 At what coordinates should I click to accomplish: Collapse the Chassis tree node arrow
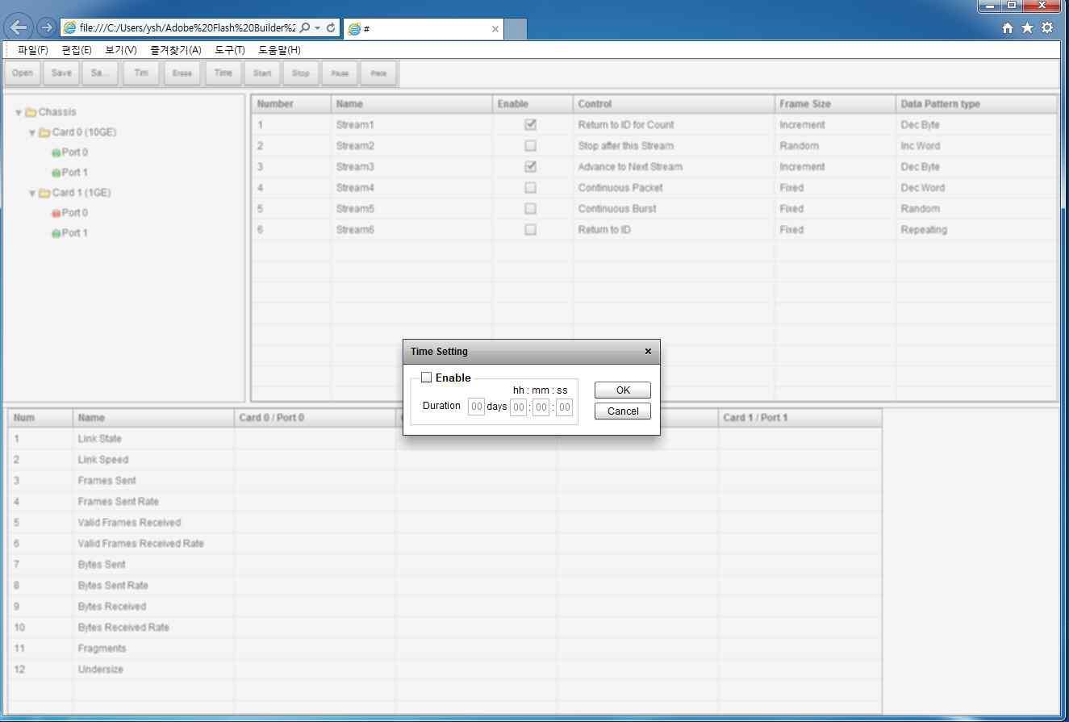click(19, 113)
